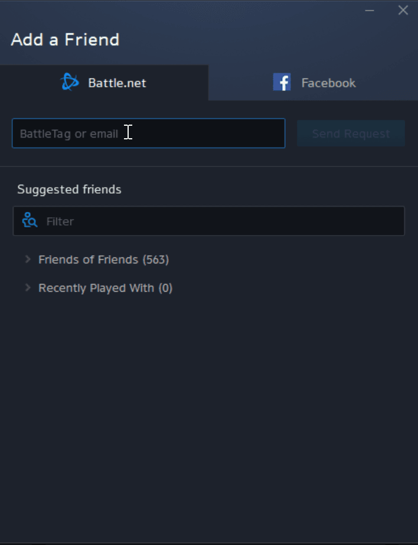Switch to the Facebook tab
This screenshot has width=418, height=545.
[x=314, y=83]
